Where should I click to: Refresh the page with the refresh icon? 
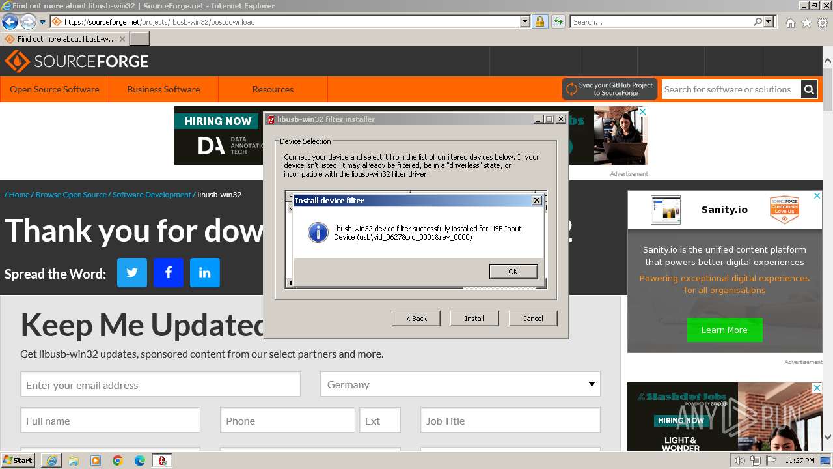558,21
